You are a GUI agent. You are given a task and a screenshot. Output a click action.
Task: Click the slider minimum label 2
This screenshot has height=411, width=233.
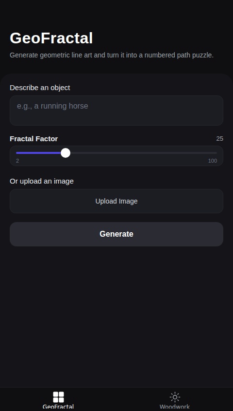tap(17, 161)
